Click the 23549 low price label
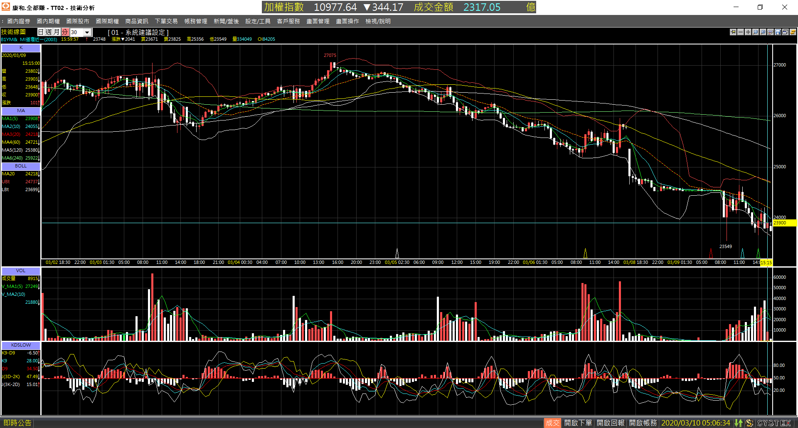The width and height of the screenshot is (798, 428). pyautogui.click(x=726, y=246)
